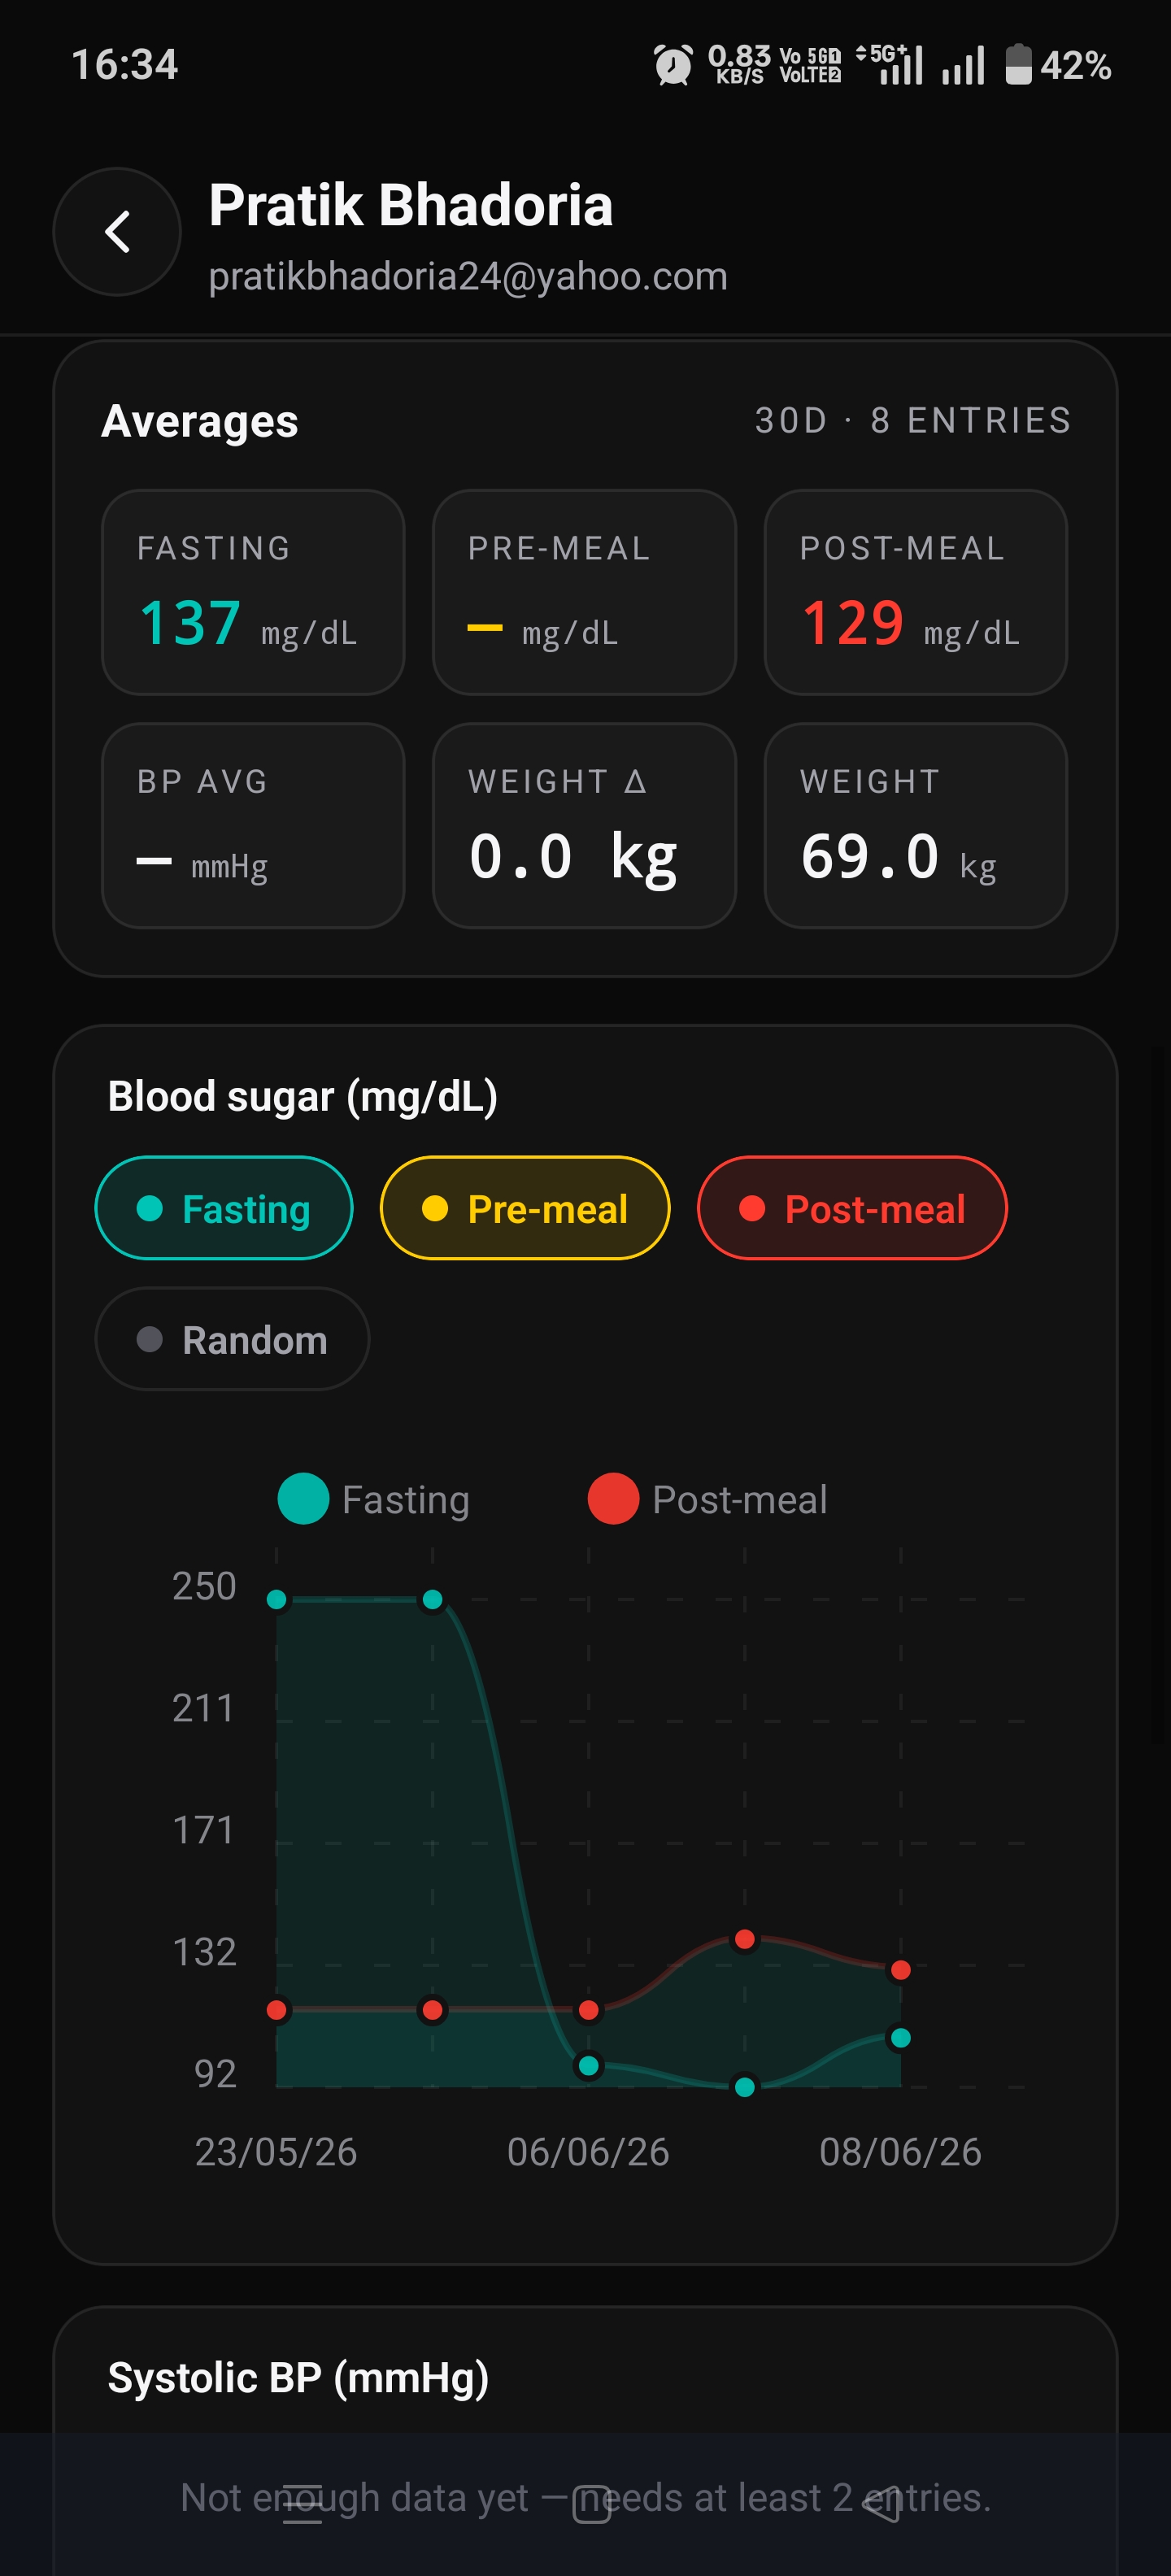Click the red Post-meal legend circle

[x=613, y=1499]
